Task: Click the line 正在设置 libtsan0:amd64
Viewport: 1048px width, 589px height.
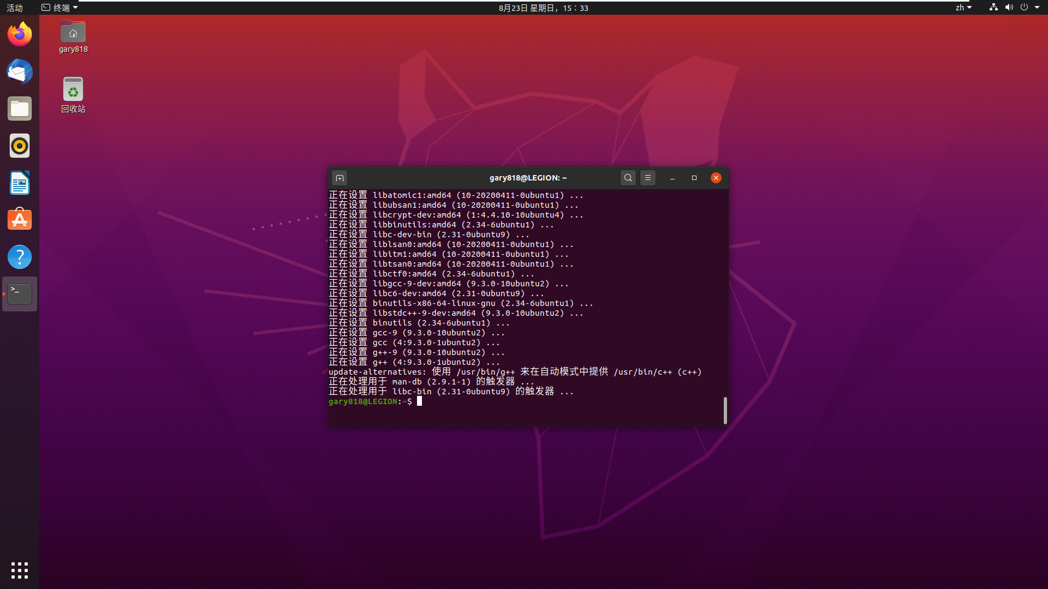Action: pyautogui.click(x=451, y=264)
